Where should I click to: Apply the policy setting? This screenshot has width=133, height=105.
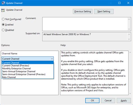click(x=124, y=100)
